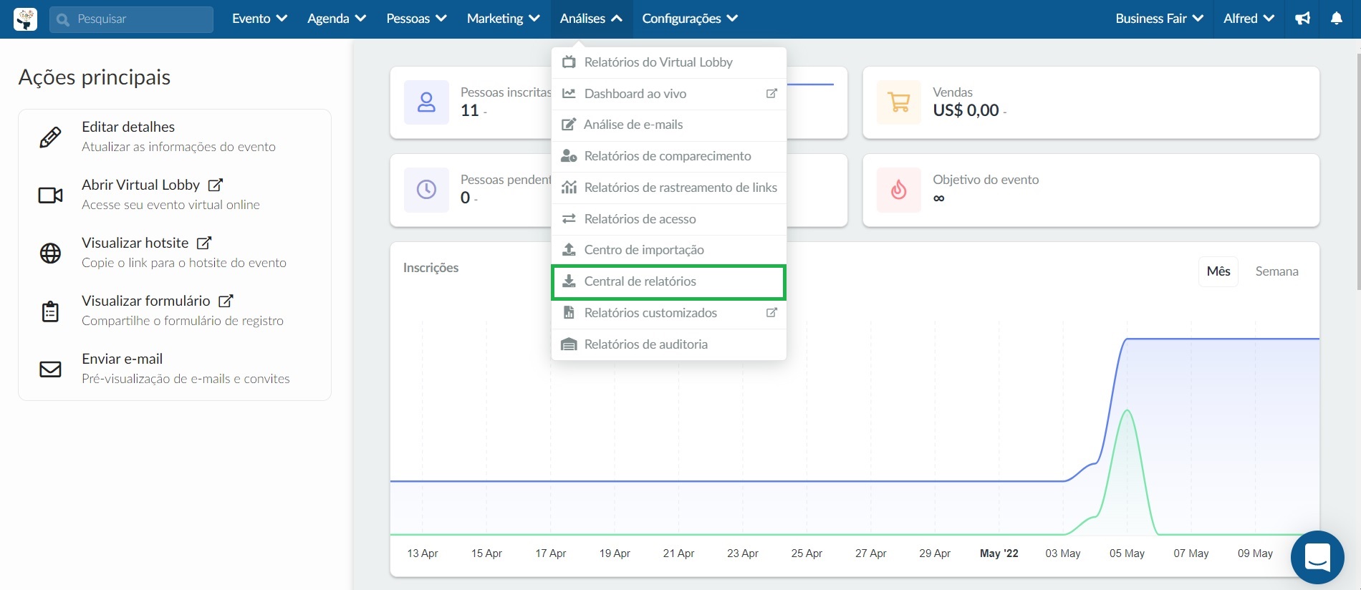Click external link icon on Dashboard ao vivo
Screen dimensions: 1361x590
(771, 93)
